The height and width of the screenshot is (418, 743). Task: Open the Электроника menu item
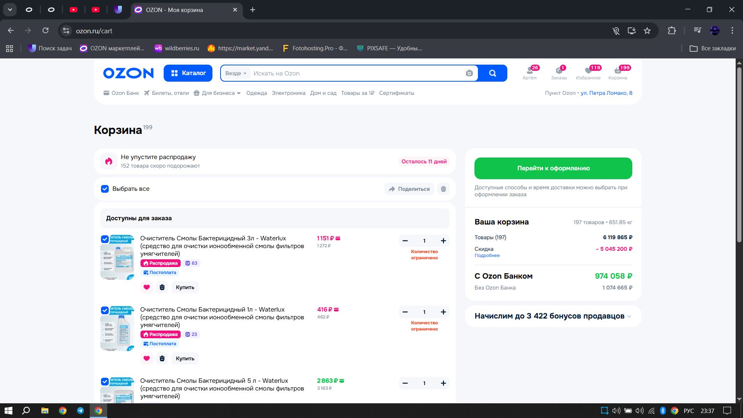[288, 93]
